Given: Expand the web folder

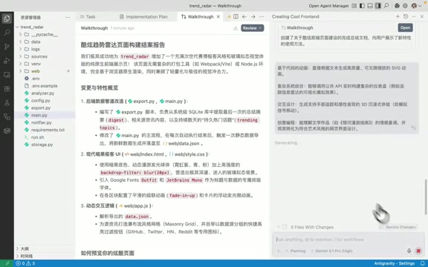Looking at the screenshot, I should click(x=45, y=71).
